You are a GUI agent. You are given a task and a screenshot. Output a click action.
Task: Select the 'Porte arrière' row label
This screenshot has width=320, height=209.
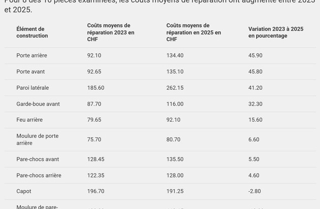pos(31,55)
